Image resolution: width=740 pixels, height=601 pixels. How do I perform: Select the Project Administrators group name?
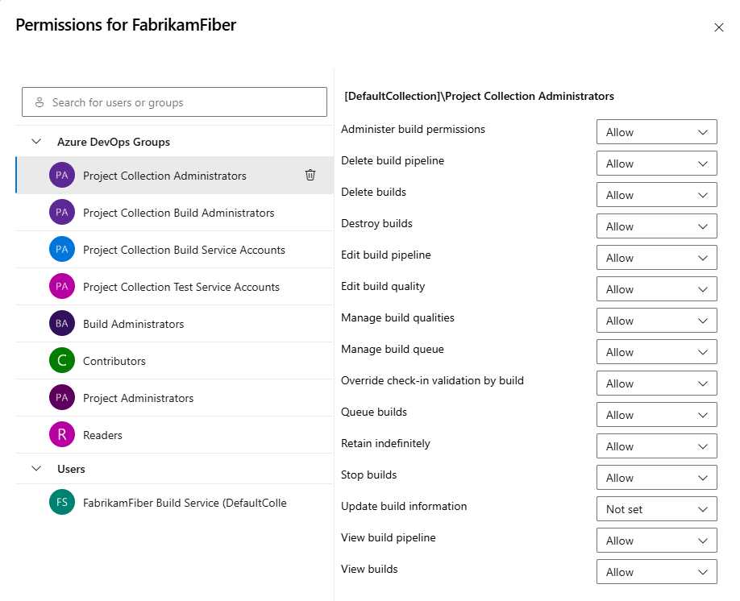click(138, 398)
